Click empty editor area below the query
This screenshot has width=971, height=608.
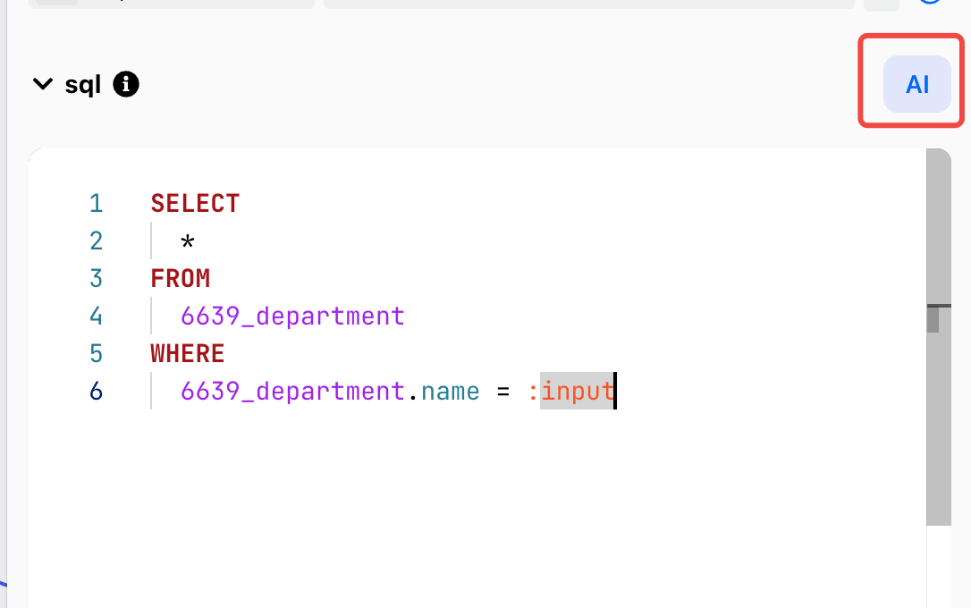[x=477, y=508]
